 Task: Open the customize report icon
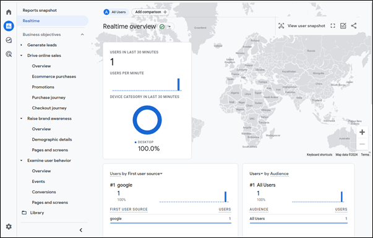[x=343, y=26]
